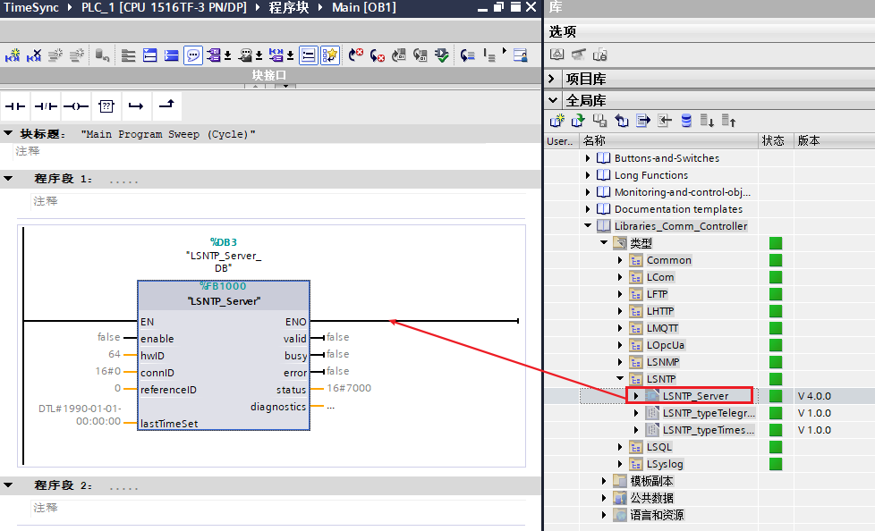This screenshot has height=531, width=875.
Task: Click the enable input value false
Action: coord(108,338)
